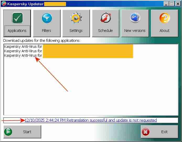
Task: Click the red X icon on Exit
Action: point(146,132)
